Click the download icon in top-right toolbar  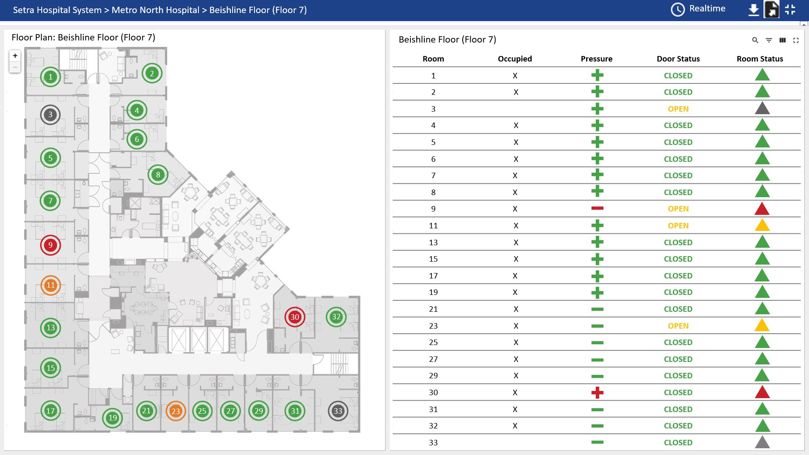(x=753, y=9)
